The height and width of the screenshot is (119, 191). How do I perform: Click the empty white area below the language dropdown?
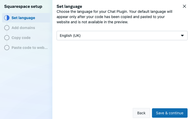pos(122,73)
